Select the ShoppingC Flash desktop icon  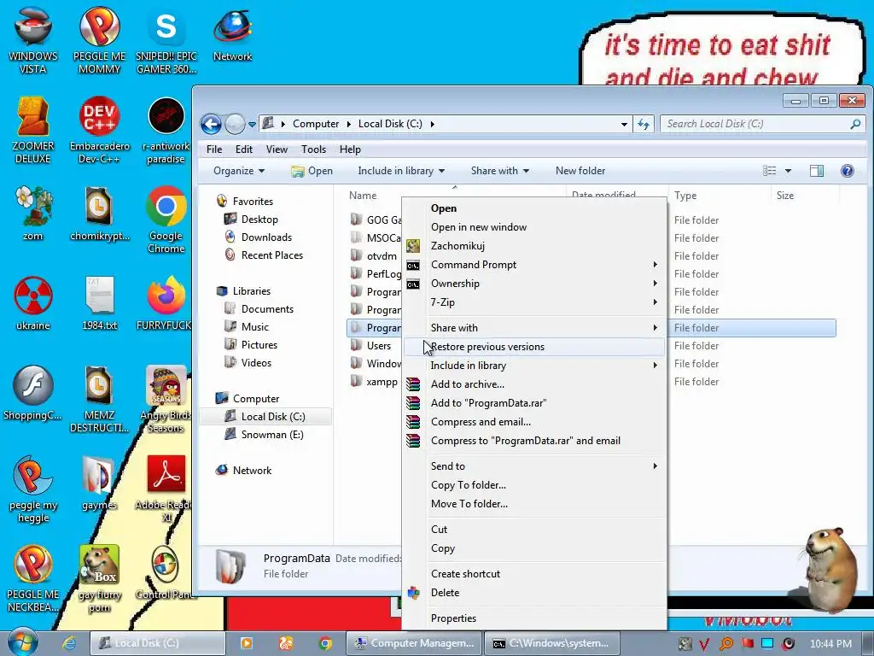(33, 393)
